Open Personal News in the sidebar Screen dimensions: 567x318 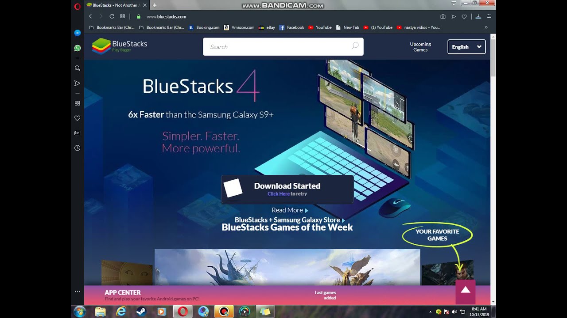[77, 133]
